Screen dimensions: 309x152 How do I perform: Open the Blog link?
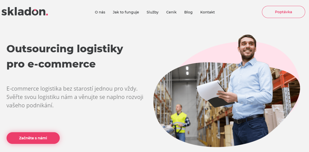(188, 12)
